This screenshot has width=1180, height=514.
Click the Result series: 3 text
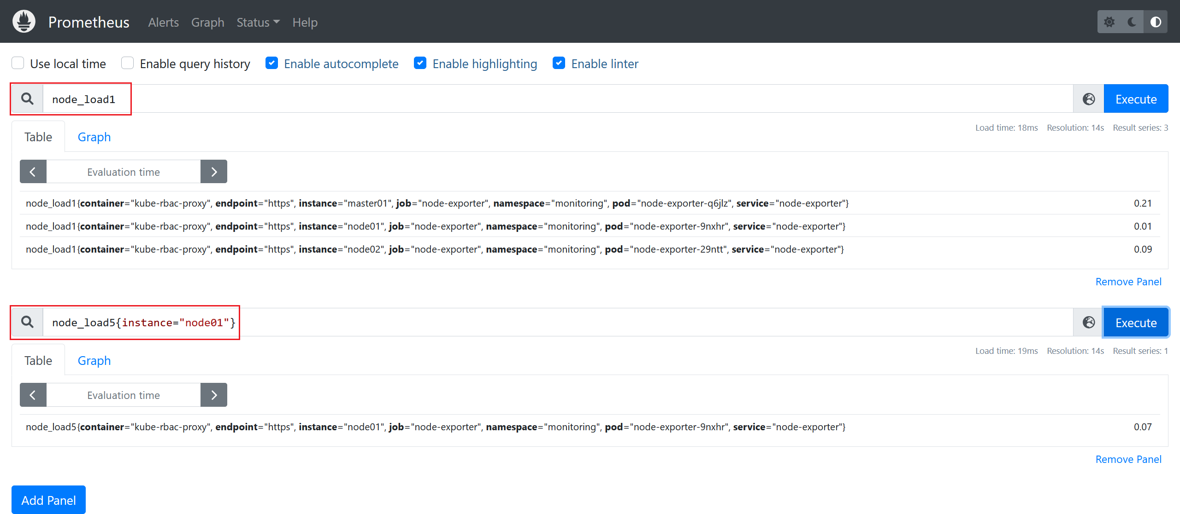(1140, 127)
